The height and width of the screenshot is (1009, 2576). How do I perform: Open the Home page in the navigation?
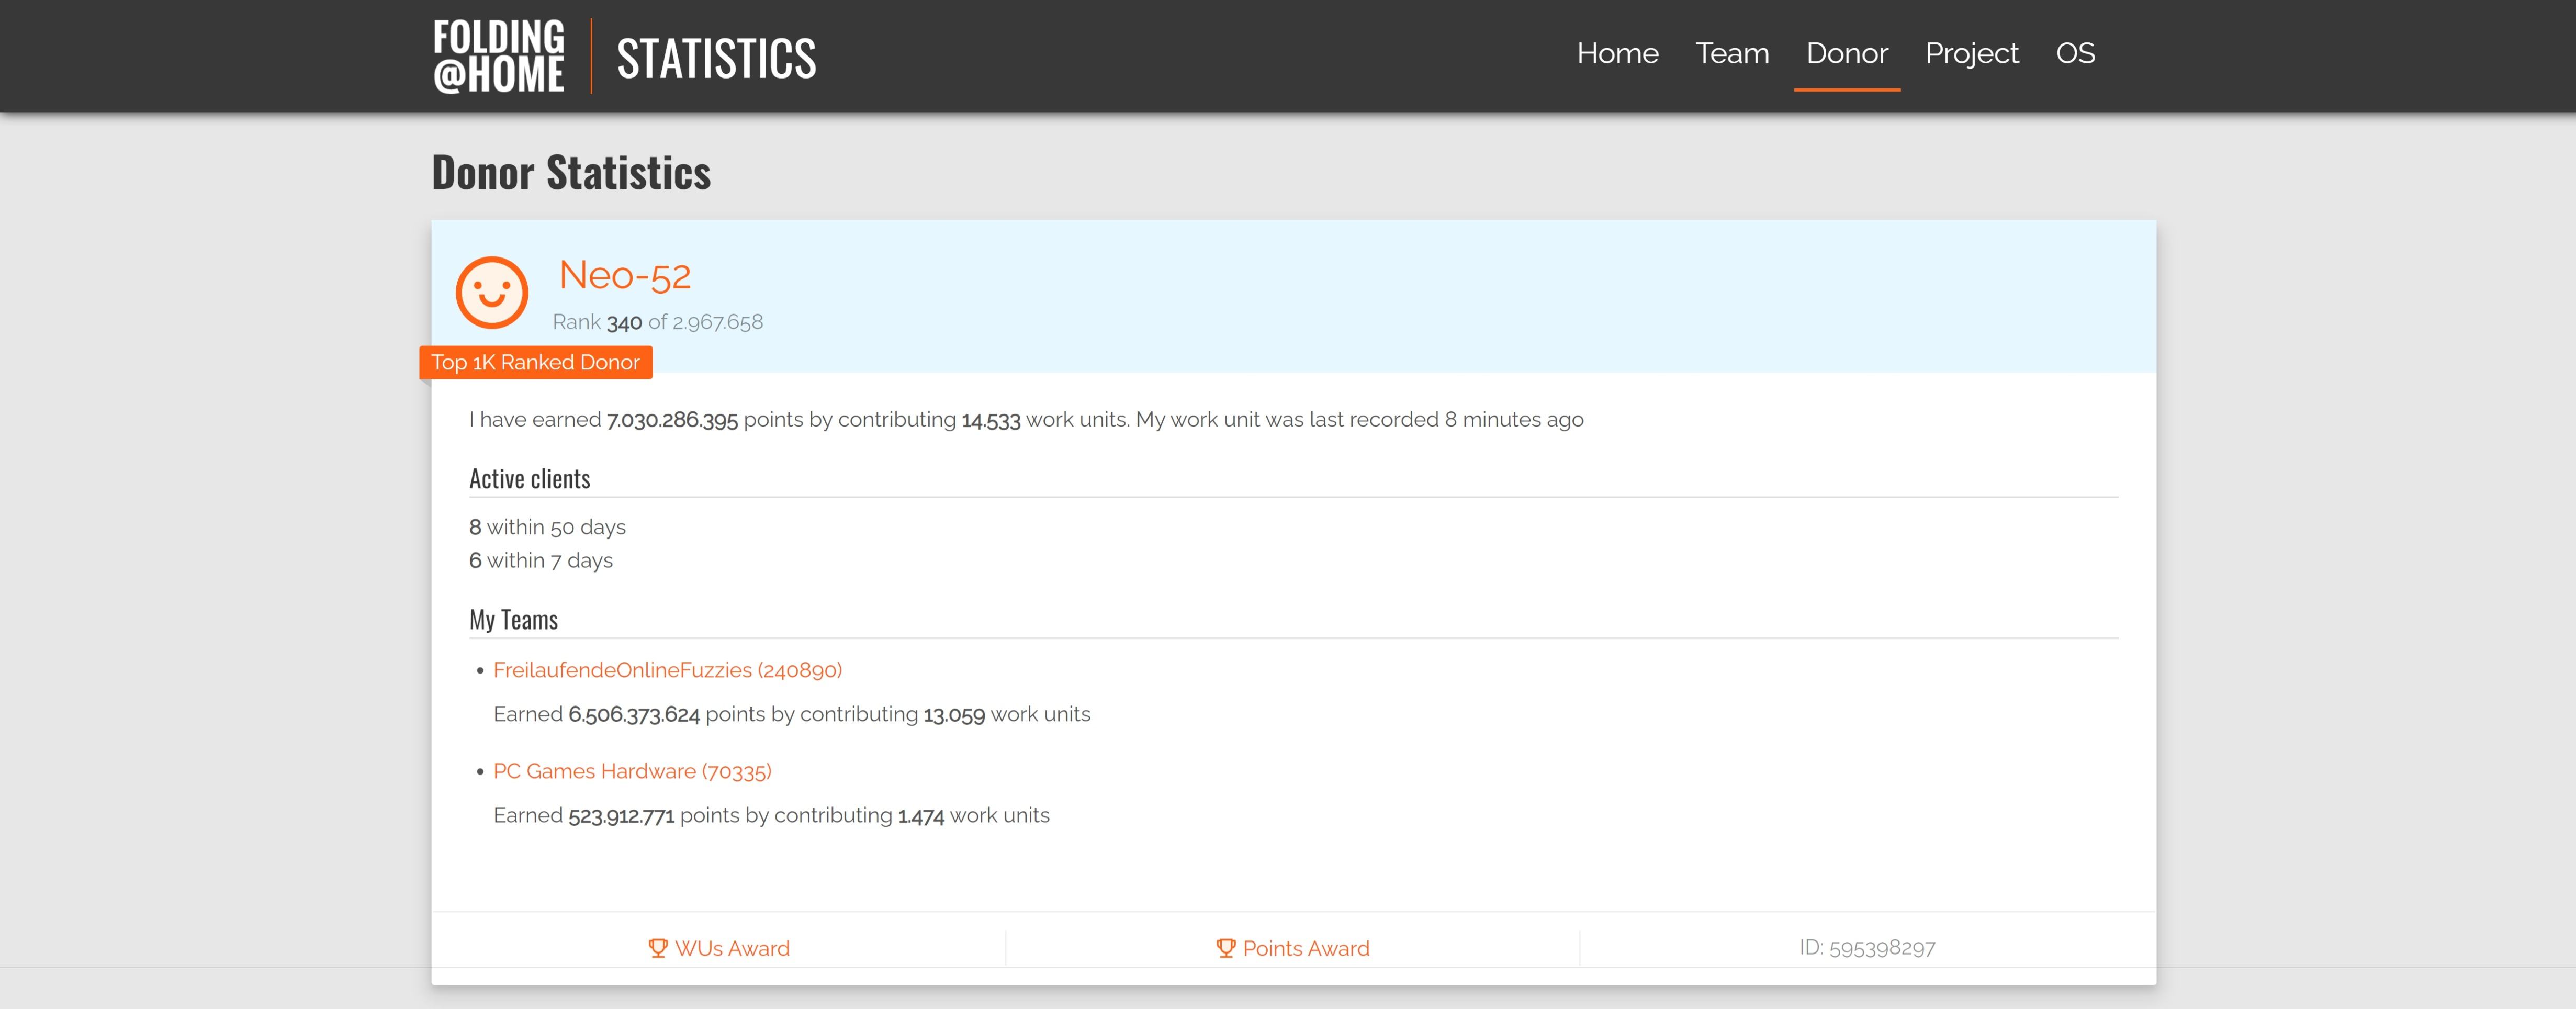(x=1616, y=53)
